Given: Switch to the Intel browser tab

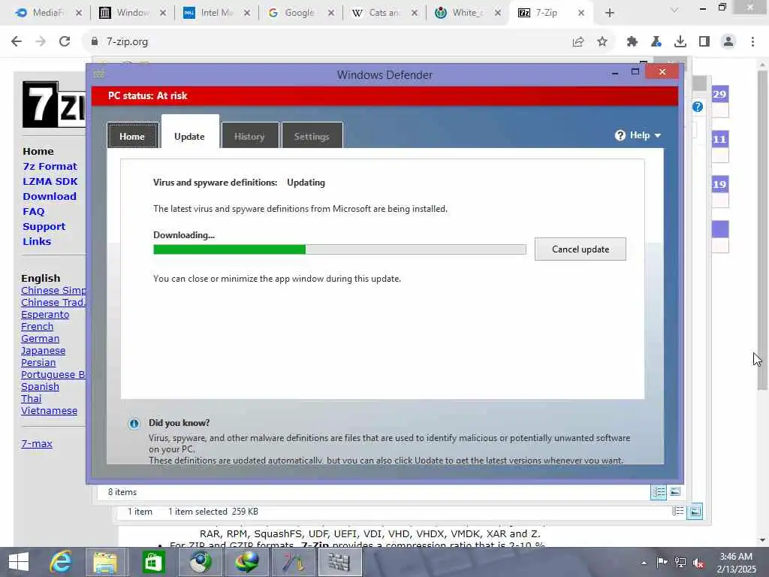Looking at the screenshot, I should (216, 13).
